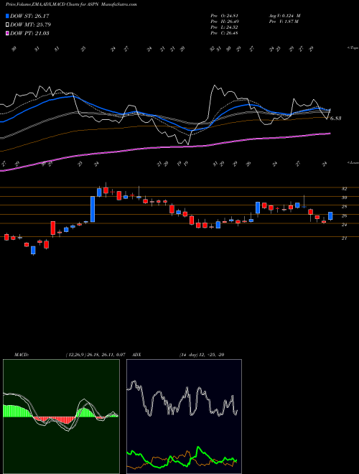Click the MACD '(12,26,9) 26.18, 26.11, 0.07' values
359x474 pixels.
95,355
